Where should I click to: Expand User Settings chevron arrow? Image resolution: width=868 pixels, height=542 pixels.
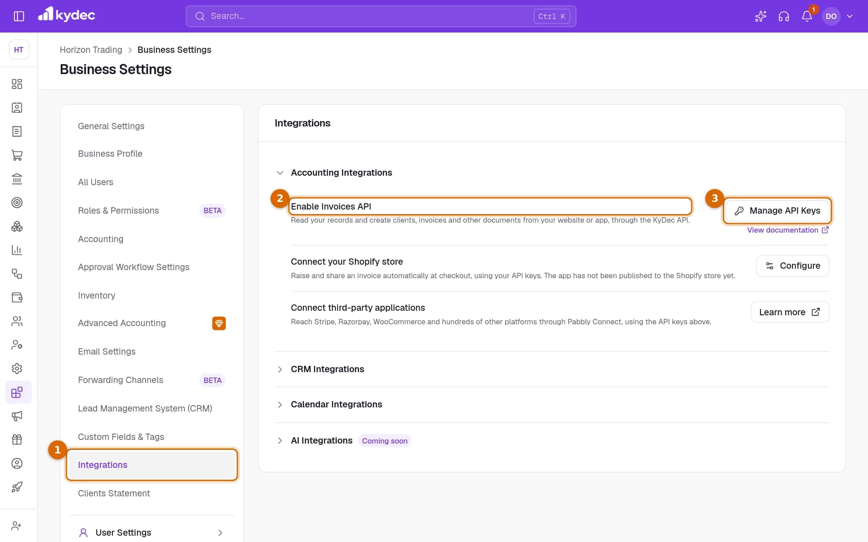pos(220,533)
